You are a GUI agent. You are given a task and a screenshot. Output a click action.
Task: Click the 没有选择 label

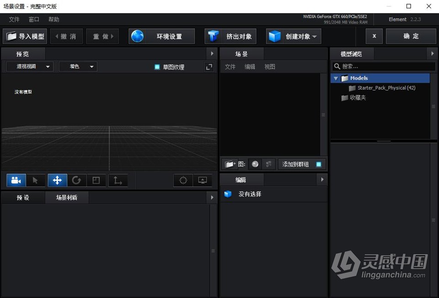pos(250,194)
